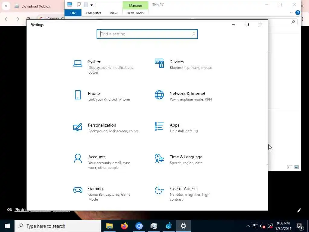Screen dimensions: 309x232
Task: Click browser forward arrow
Action: (17, 19)
